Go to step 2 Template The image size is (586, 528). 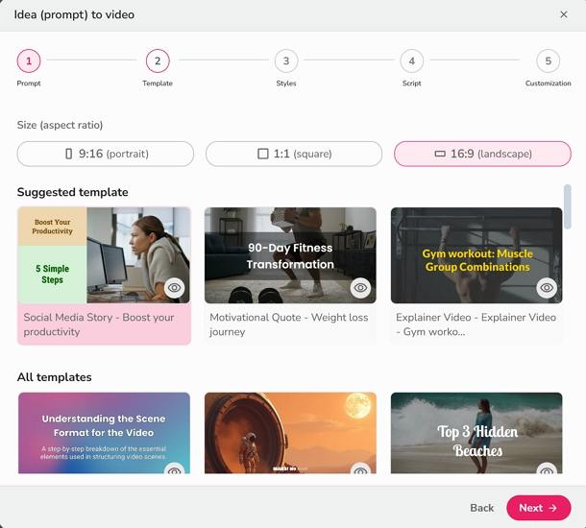tap(158, 60)
